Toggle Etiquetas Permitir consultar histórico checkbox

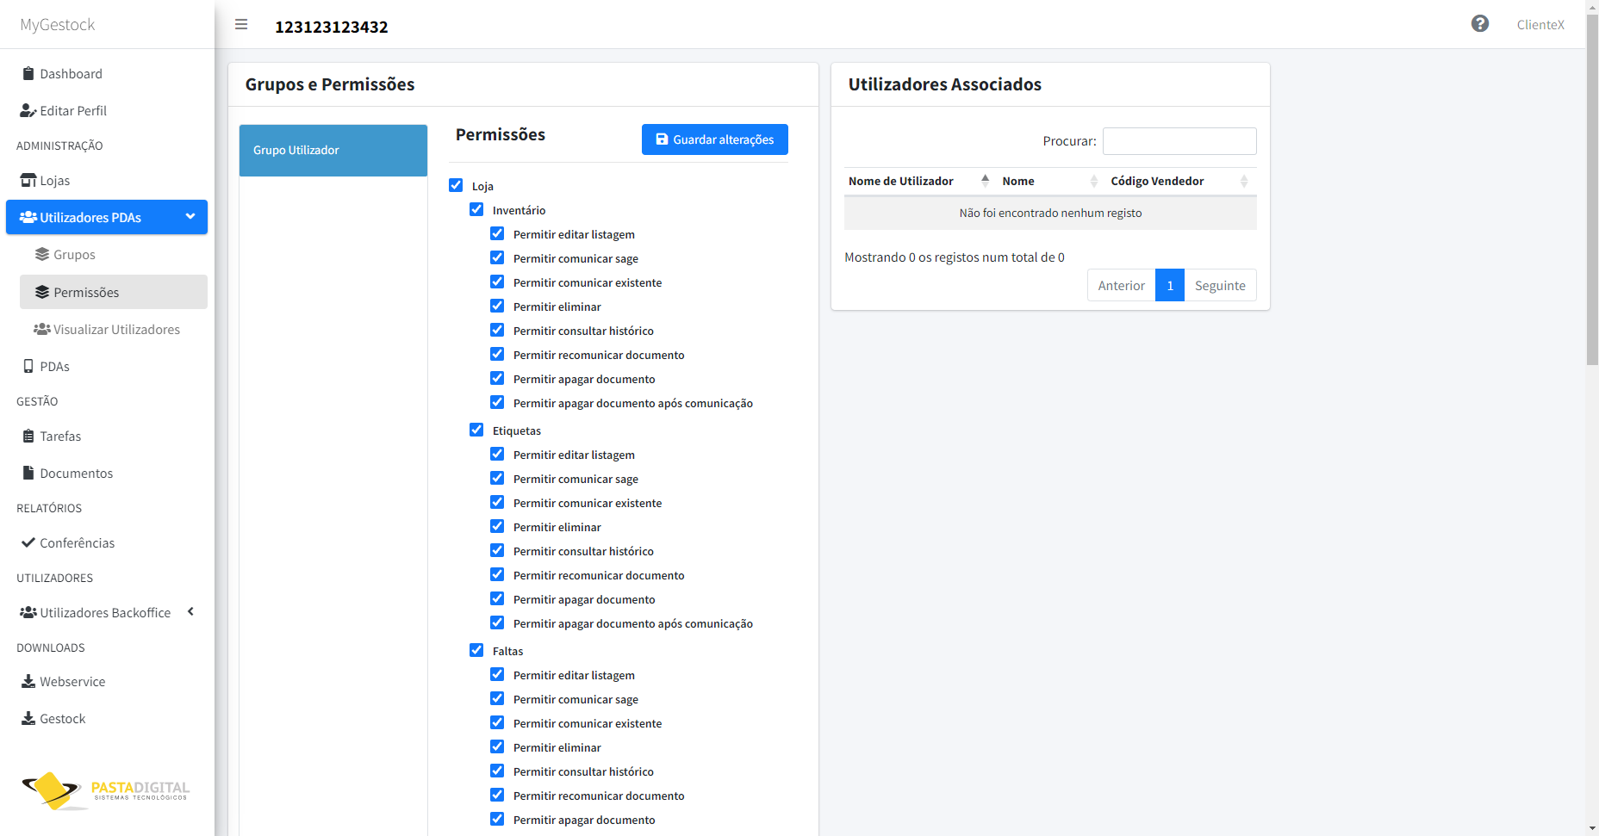[x=497, y=550]
